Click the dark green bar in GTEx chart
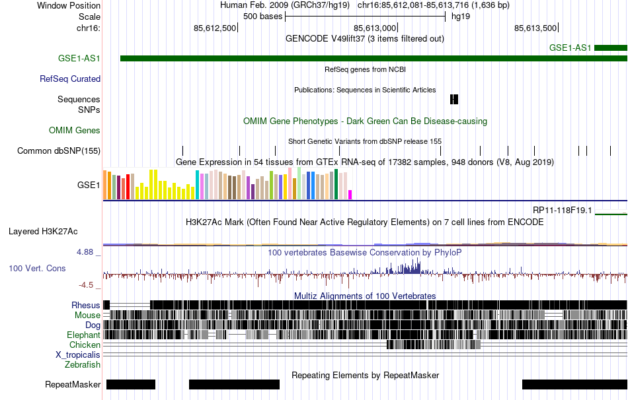 (x=336, y=184)
